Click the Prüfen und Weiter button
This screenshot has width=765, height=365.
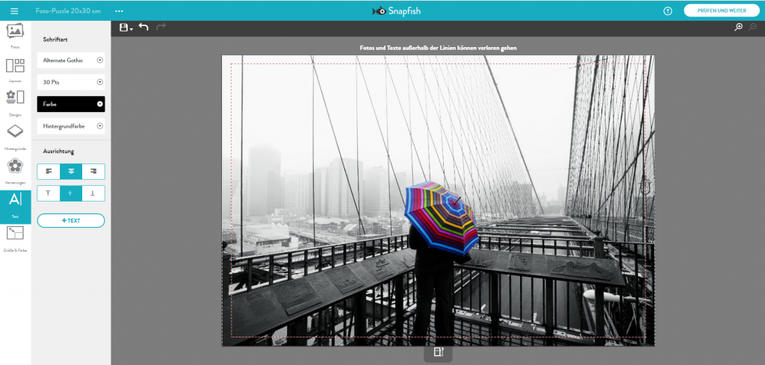click(x=722, y=10)
